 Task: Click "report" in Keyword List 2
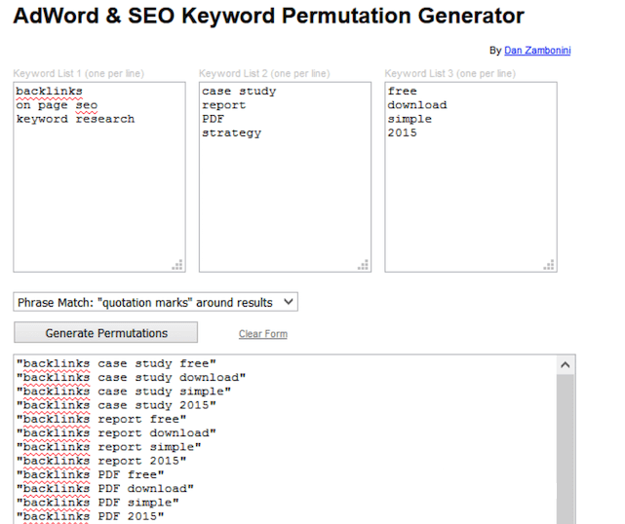[x=223, y=105]
